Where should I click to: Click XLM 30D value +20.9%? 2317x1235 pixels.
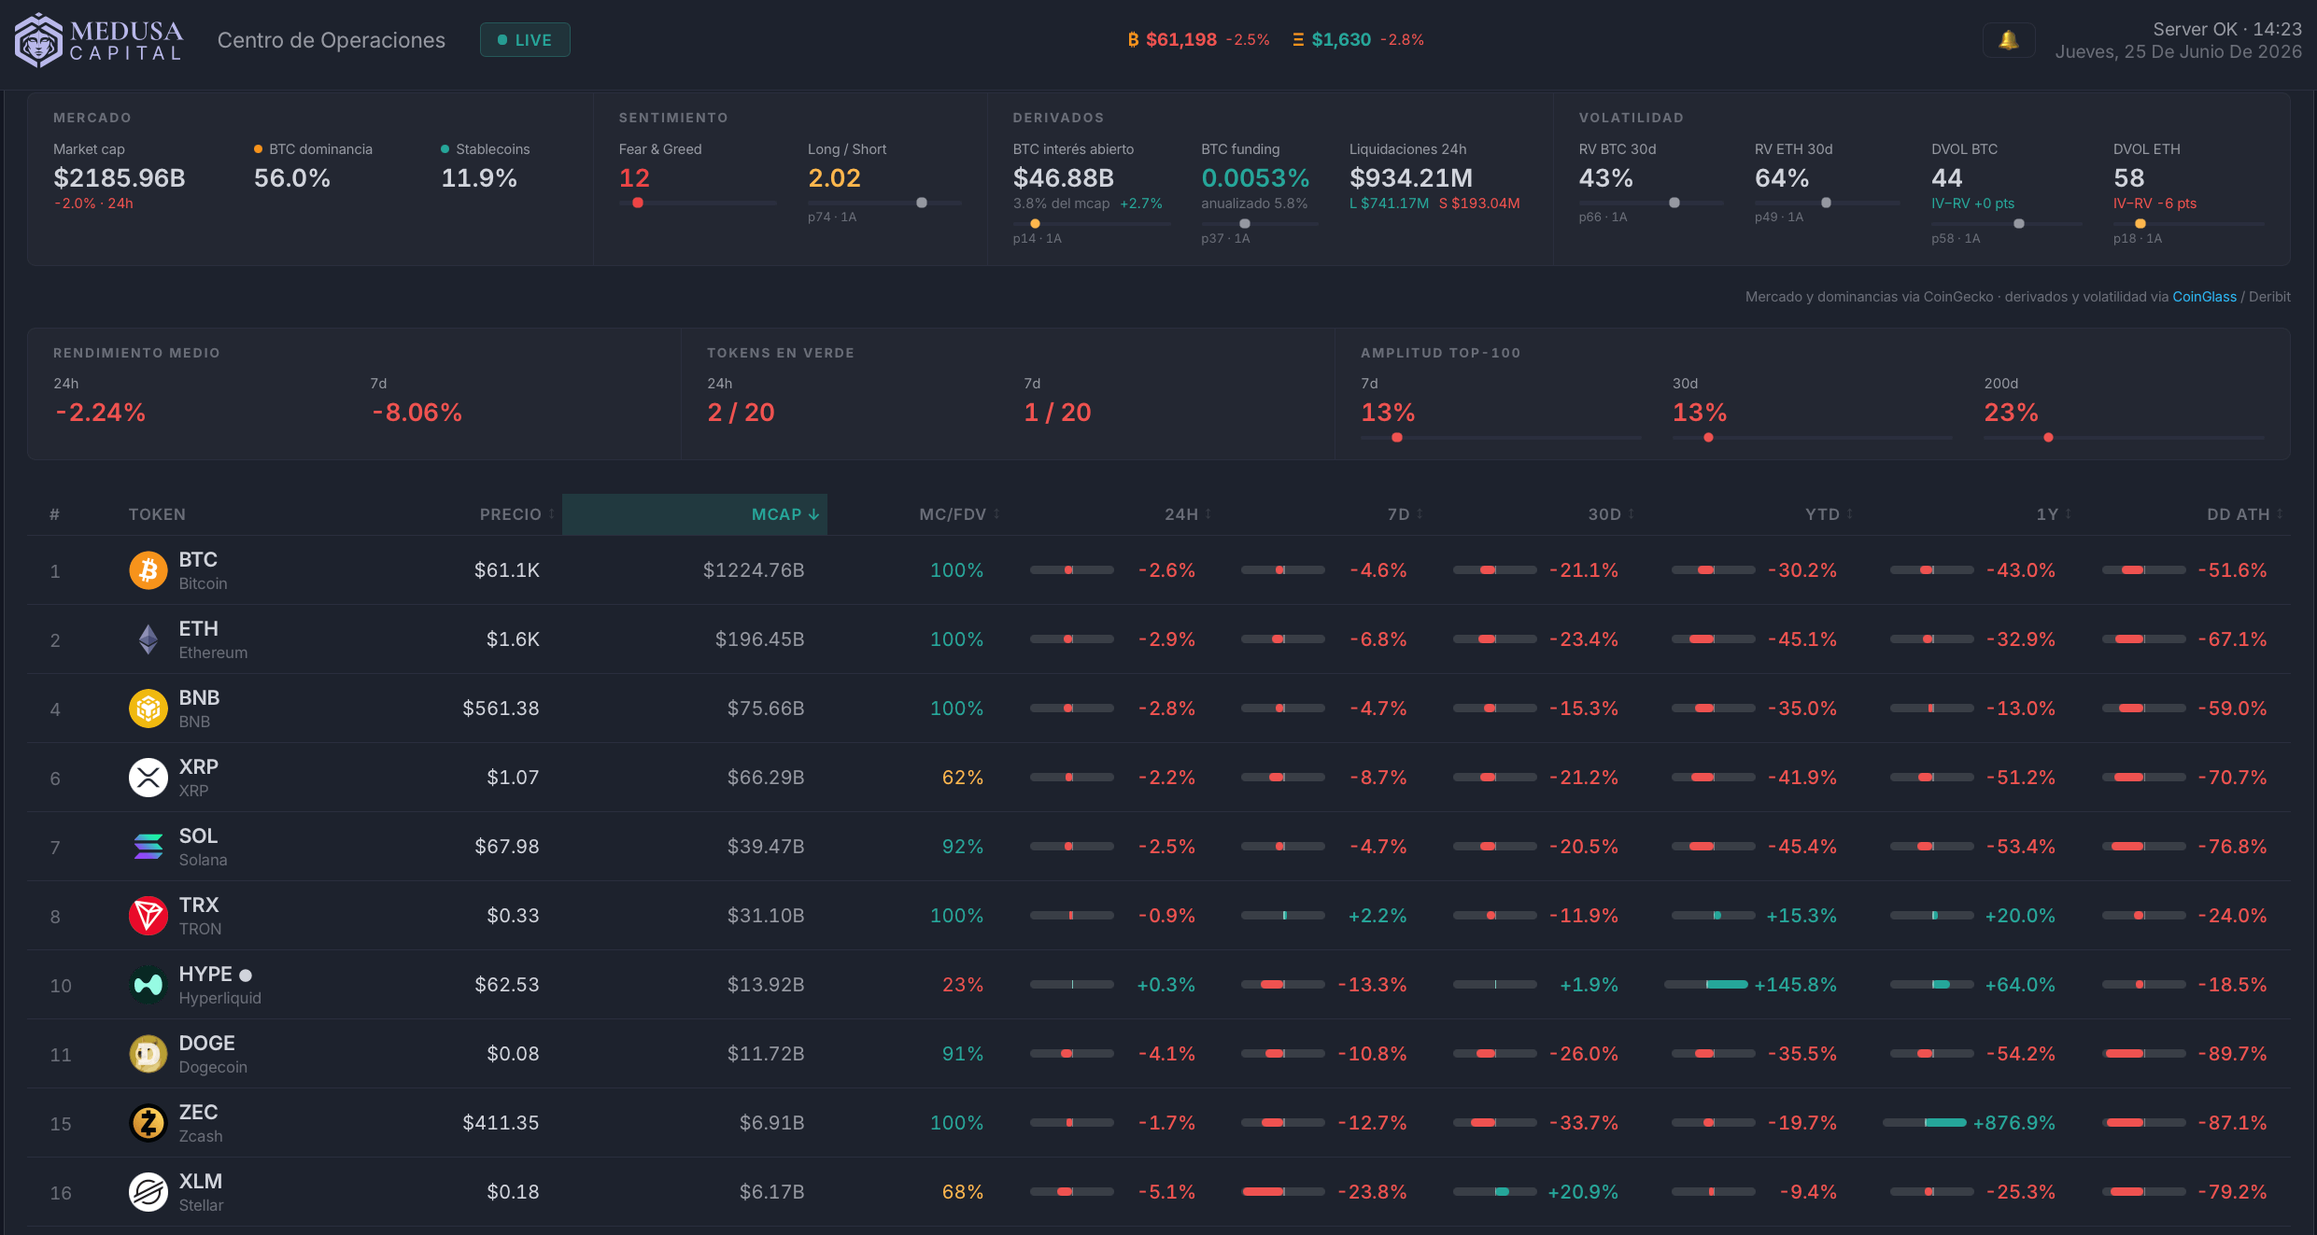pyautogui.click(x=1583, y=1192)
